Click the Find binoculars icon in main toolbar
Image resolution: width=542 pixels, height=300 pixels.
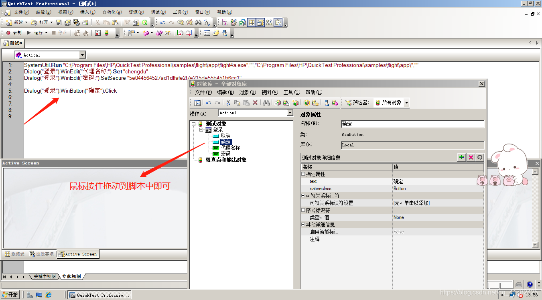tap(198, 22)
